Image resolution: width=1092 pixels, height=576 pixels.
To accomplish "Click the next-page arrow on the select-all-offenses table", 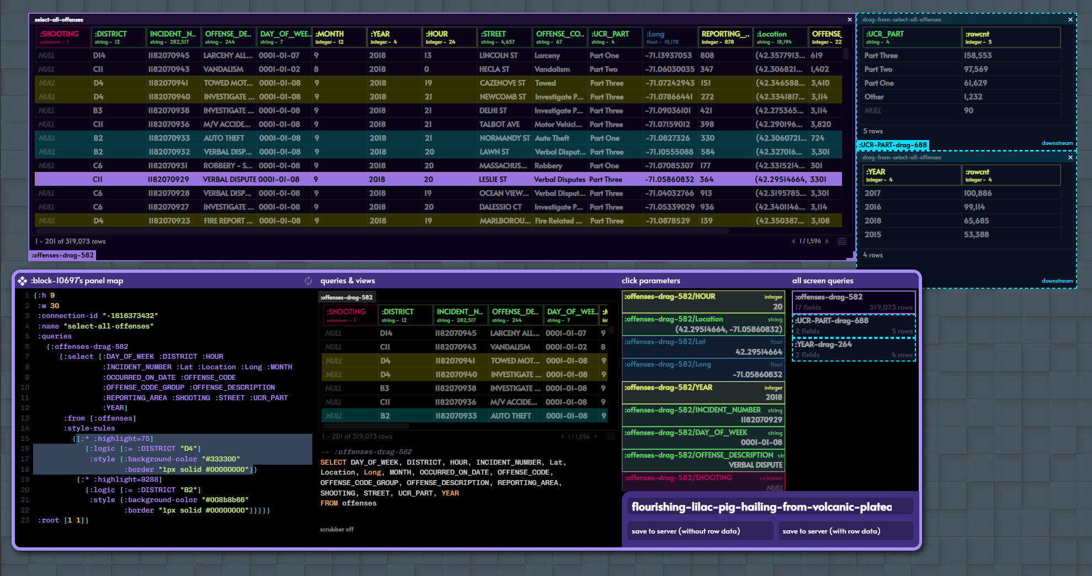I will point(827,241).
